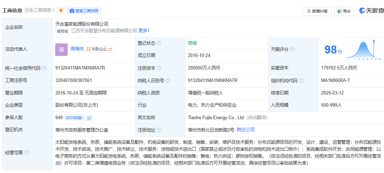Open help icon next to 天眼评分
Viewport: 384px width, 173px height.
(293, 49)
